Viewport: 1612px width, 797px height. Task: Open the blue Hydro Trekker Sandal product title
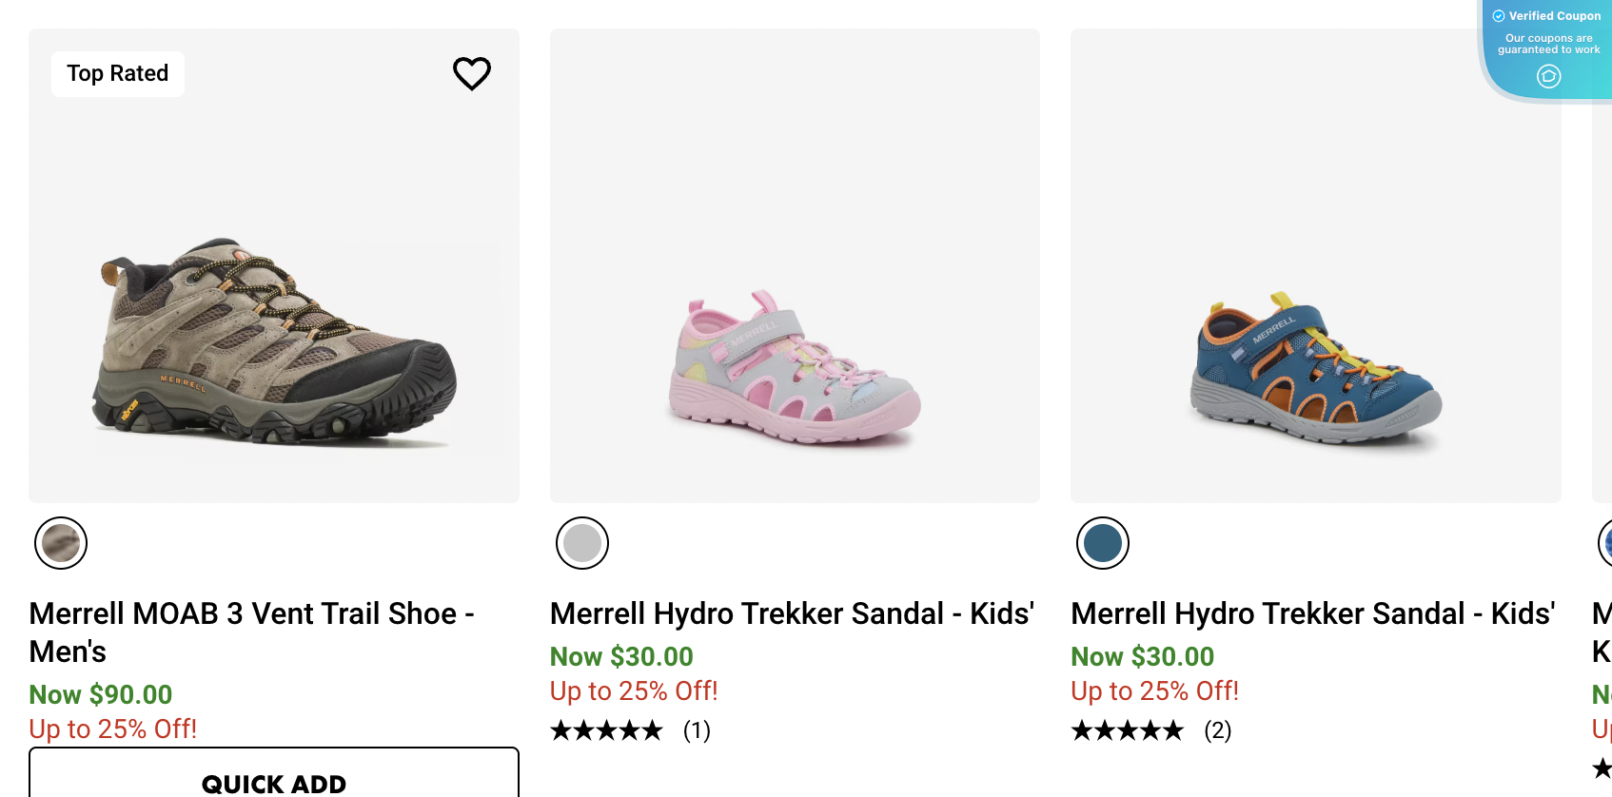click(x=1313, y=613)
